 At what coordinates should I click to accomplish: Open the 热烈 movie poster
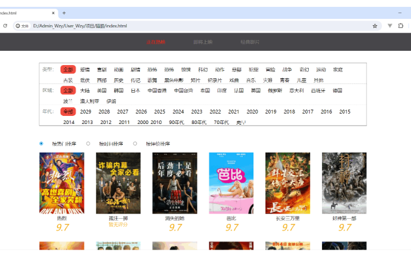62,183
